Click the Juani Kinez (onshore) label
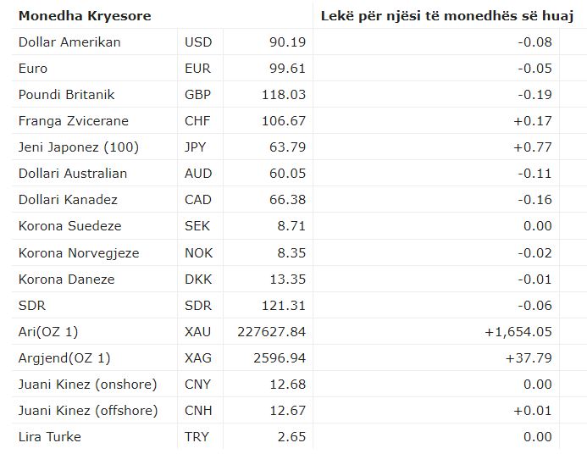587x465 pixels. tap(87, 385)
